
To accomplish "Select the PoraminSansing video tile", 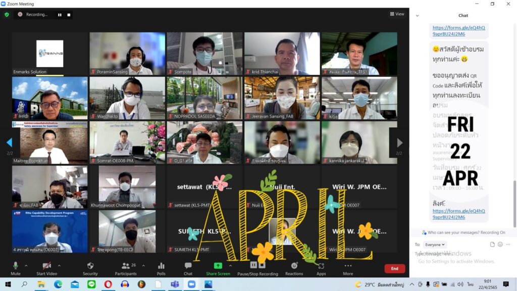I will click(x=127, y=54).
